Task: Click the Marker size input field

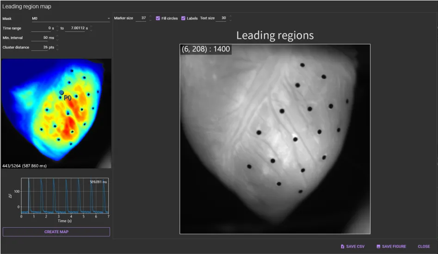Action: (141, 18)
